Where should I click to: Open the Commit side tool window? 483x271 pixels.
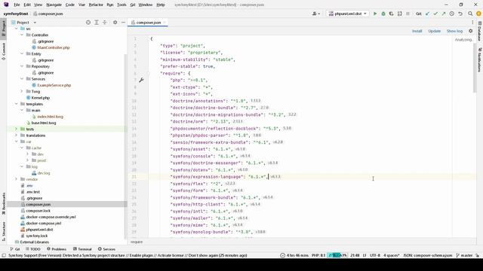3,51
